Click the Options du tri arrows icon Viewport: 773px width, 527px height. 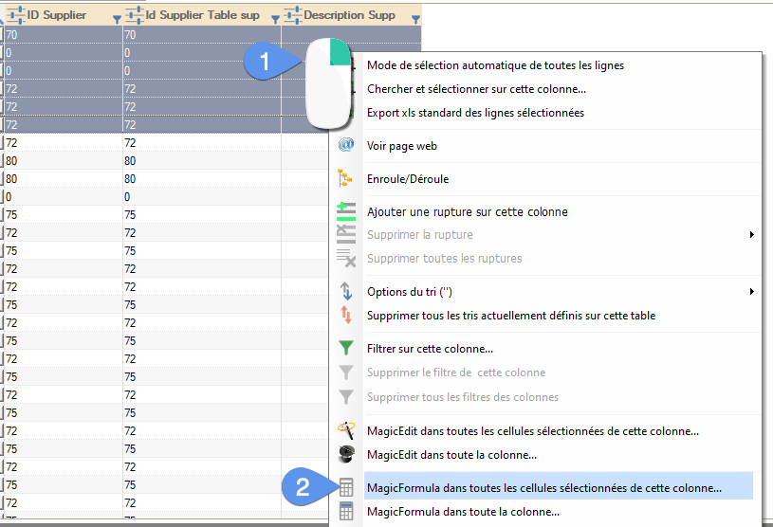[x=346, y=291]
